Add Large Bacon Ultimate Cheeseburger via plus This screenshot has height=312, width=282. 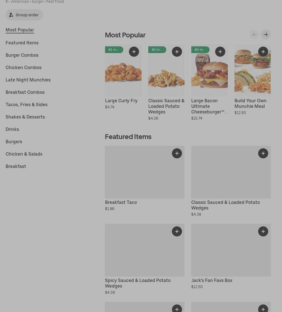coord(220,52)
